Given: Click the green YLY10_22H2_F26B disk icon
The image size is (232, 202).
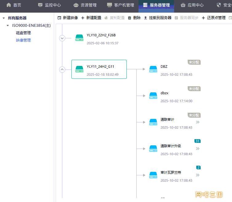Looking at the screenshot, I should tap(79, 38).
